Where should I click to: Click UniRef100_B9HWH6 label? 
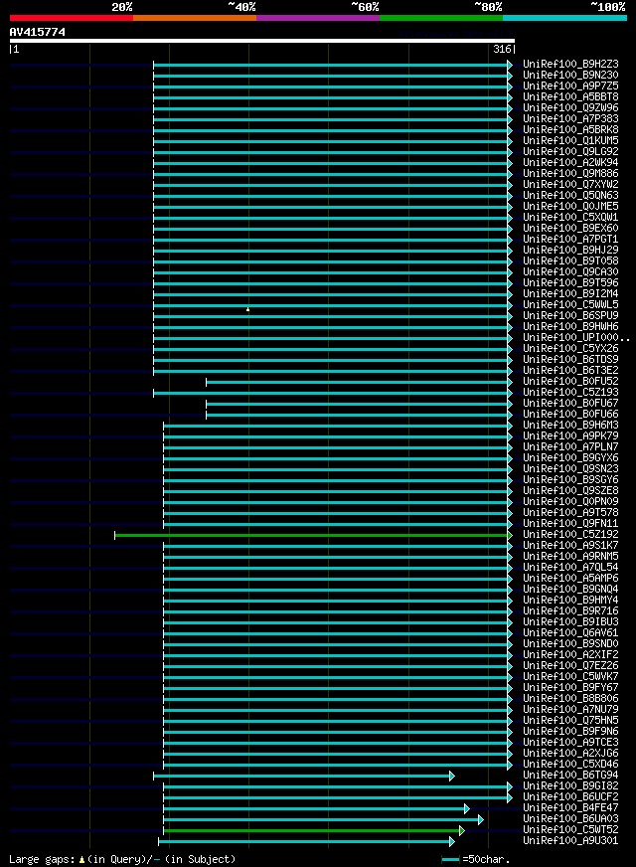click(570, 327)
